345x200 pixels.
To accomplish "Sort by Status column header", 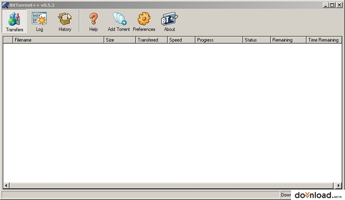I will click(x=256, y=40).
